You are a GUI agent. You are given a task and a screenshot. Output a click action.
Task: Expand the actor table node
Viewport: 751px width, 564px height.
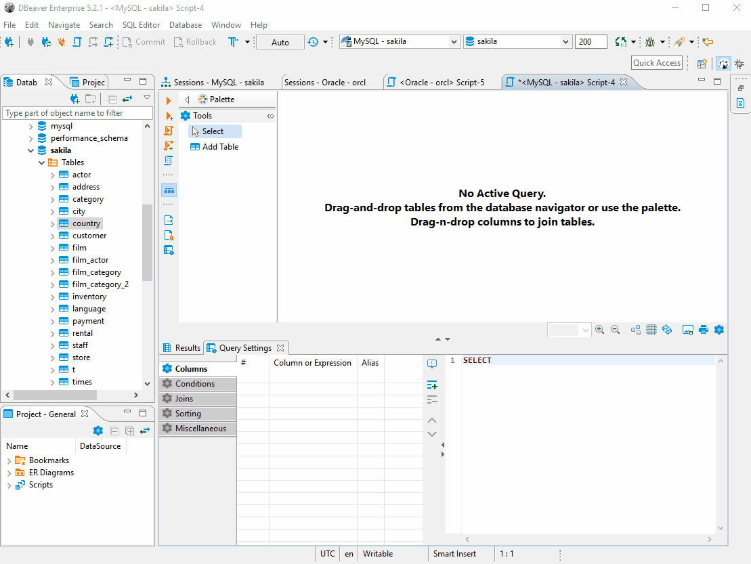tap(52, 175)
